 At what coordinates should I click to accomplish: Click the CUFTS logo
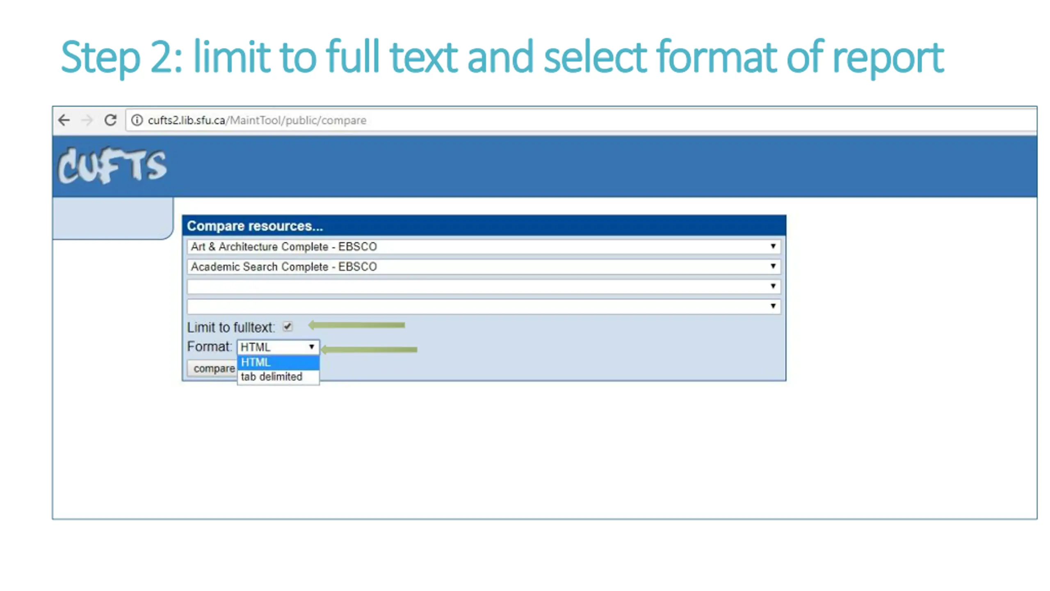[112, 165]
